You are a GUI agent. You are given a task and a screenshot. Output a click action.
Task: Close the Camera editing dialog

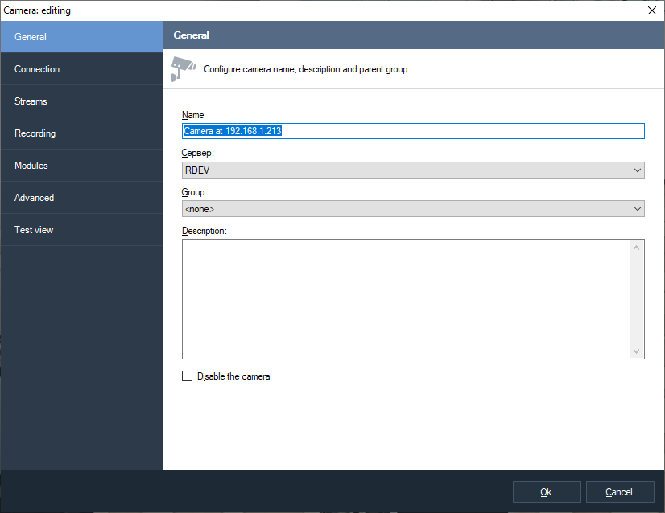(651, 10)
